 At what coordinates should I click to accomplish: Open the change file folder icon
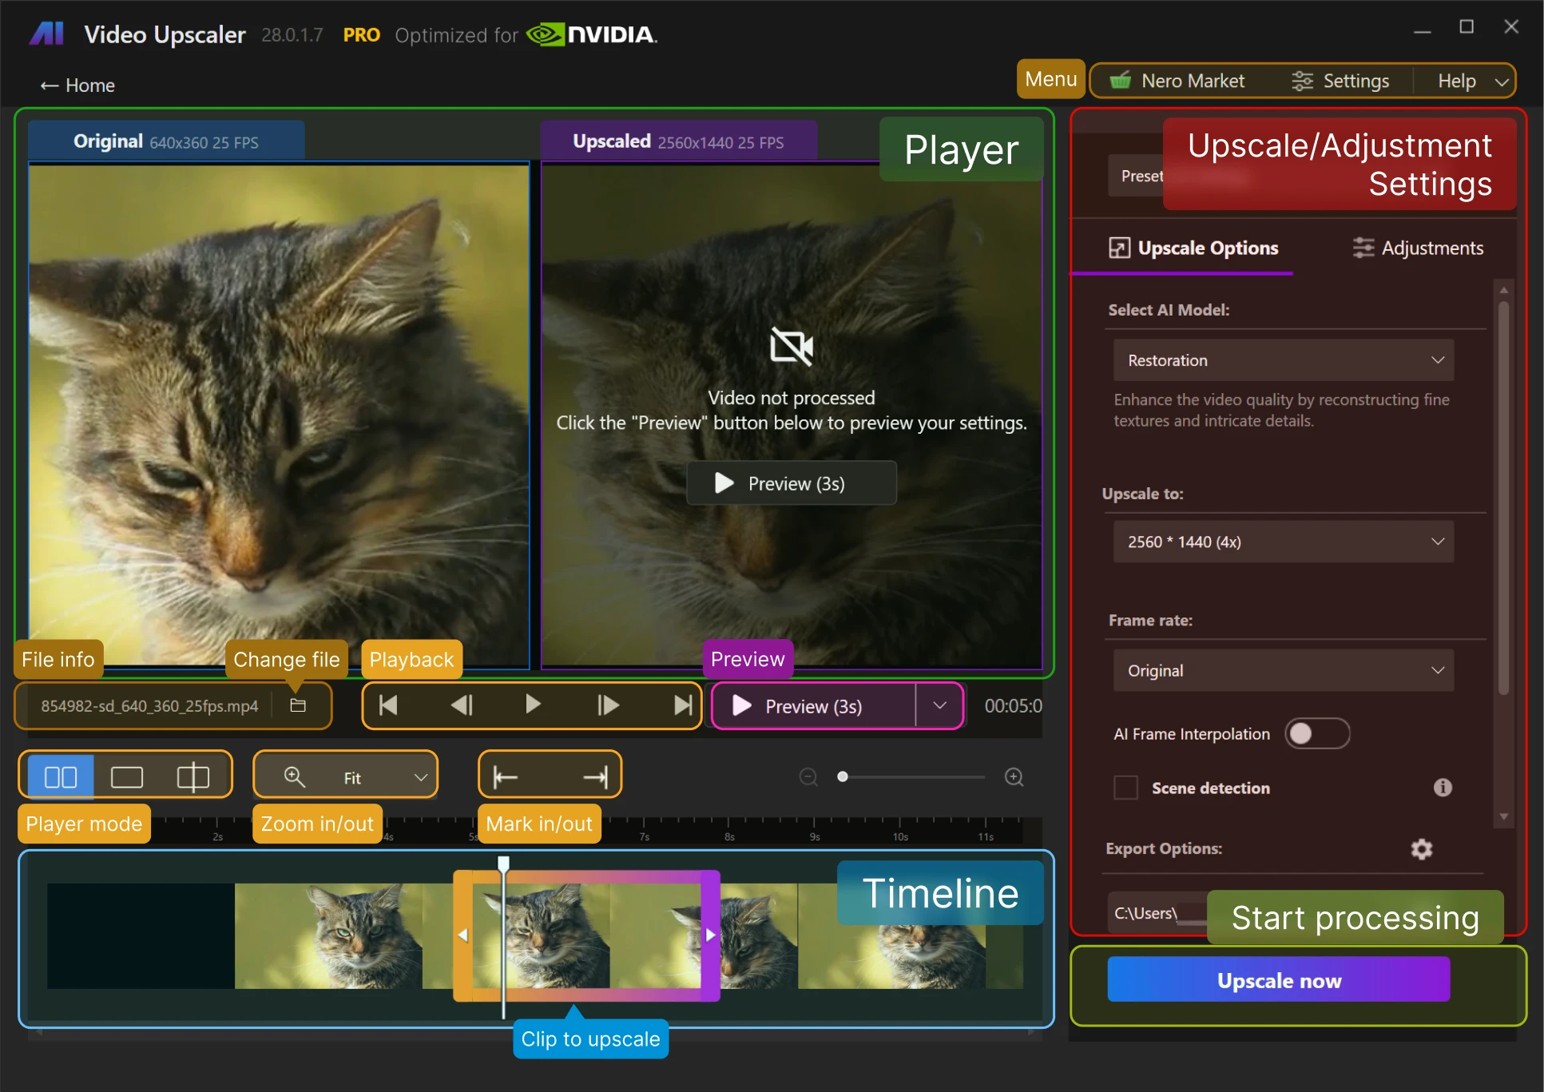298,705
